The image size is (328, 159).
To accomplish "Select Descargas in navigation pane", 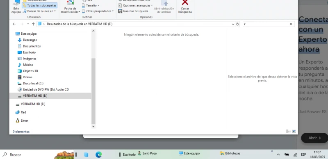I will (30, 40).
